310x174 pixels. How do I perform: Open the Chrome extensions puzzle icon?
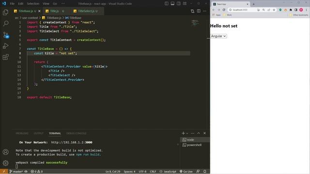(291, 10)
